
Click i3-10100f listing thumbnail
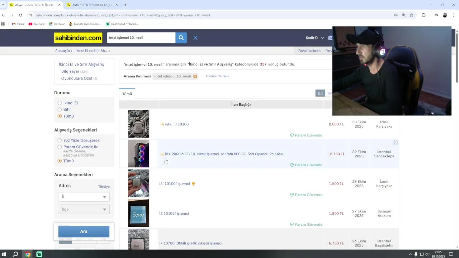[138, 183]
